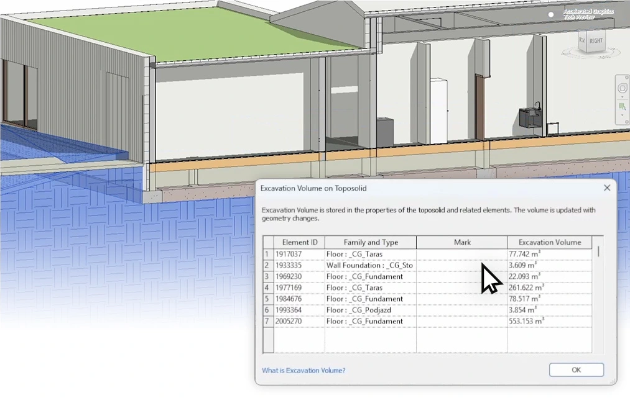The width and height of the screenshot is (630, 398).
Task: Open the What is Excavation Volume link
Action: [303, 371]
